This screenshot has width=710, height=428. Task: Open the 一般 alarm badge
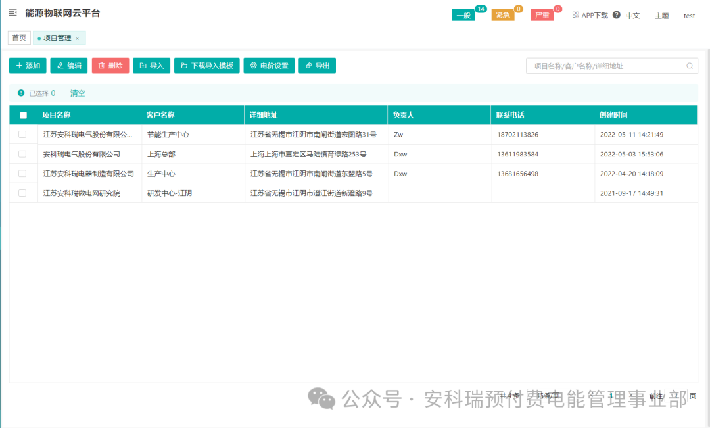463,15
